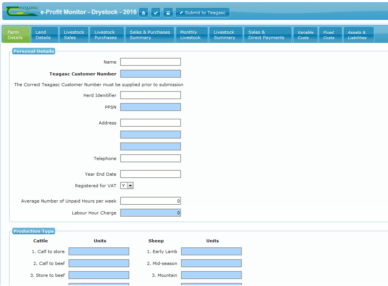Click the Calf to store units field
The height and width of the screenshot is (286, 388).
99,252
